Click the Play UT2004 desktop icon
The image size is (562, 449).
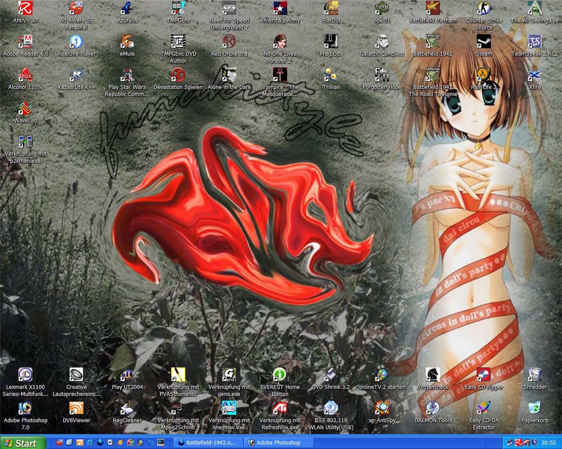[127, 374]
